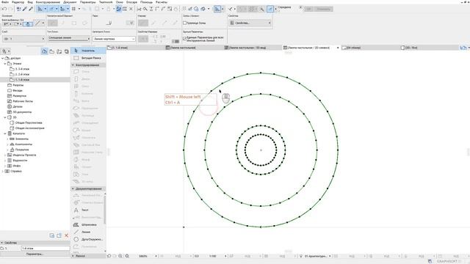Image resolution: width=470 pixels, height=264 pixels.
Task: Toggle Единые Параметры для всех инструментов checkbox
Action: click(184, 38)
